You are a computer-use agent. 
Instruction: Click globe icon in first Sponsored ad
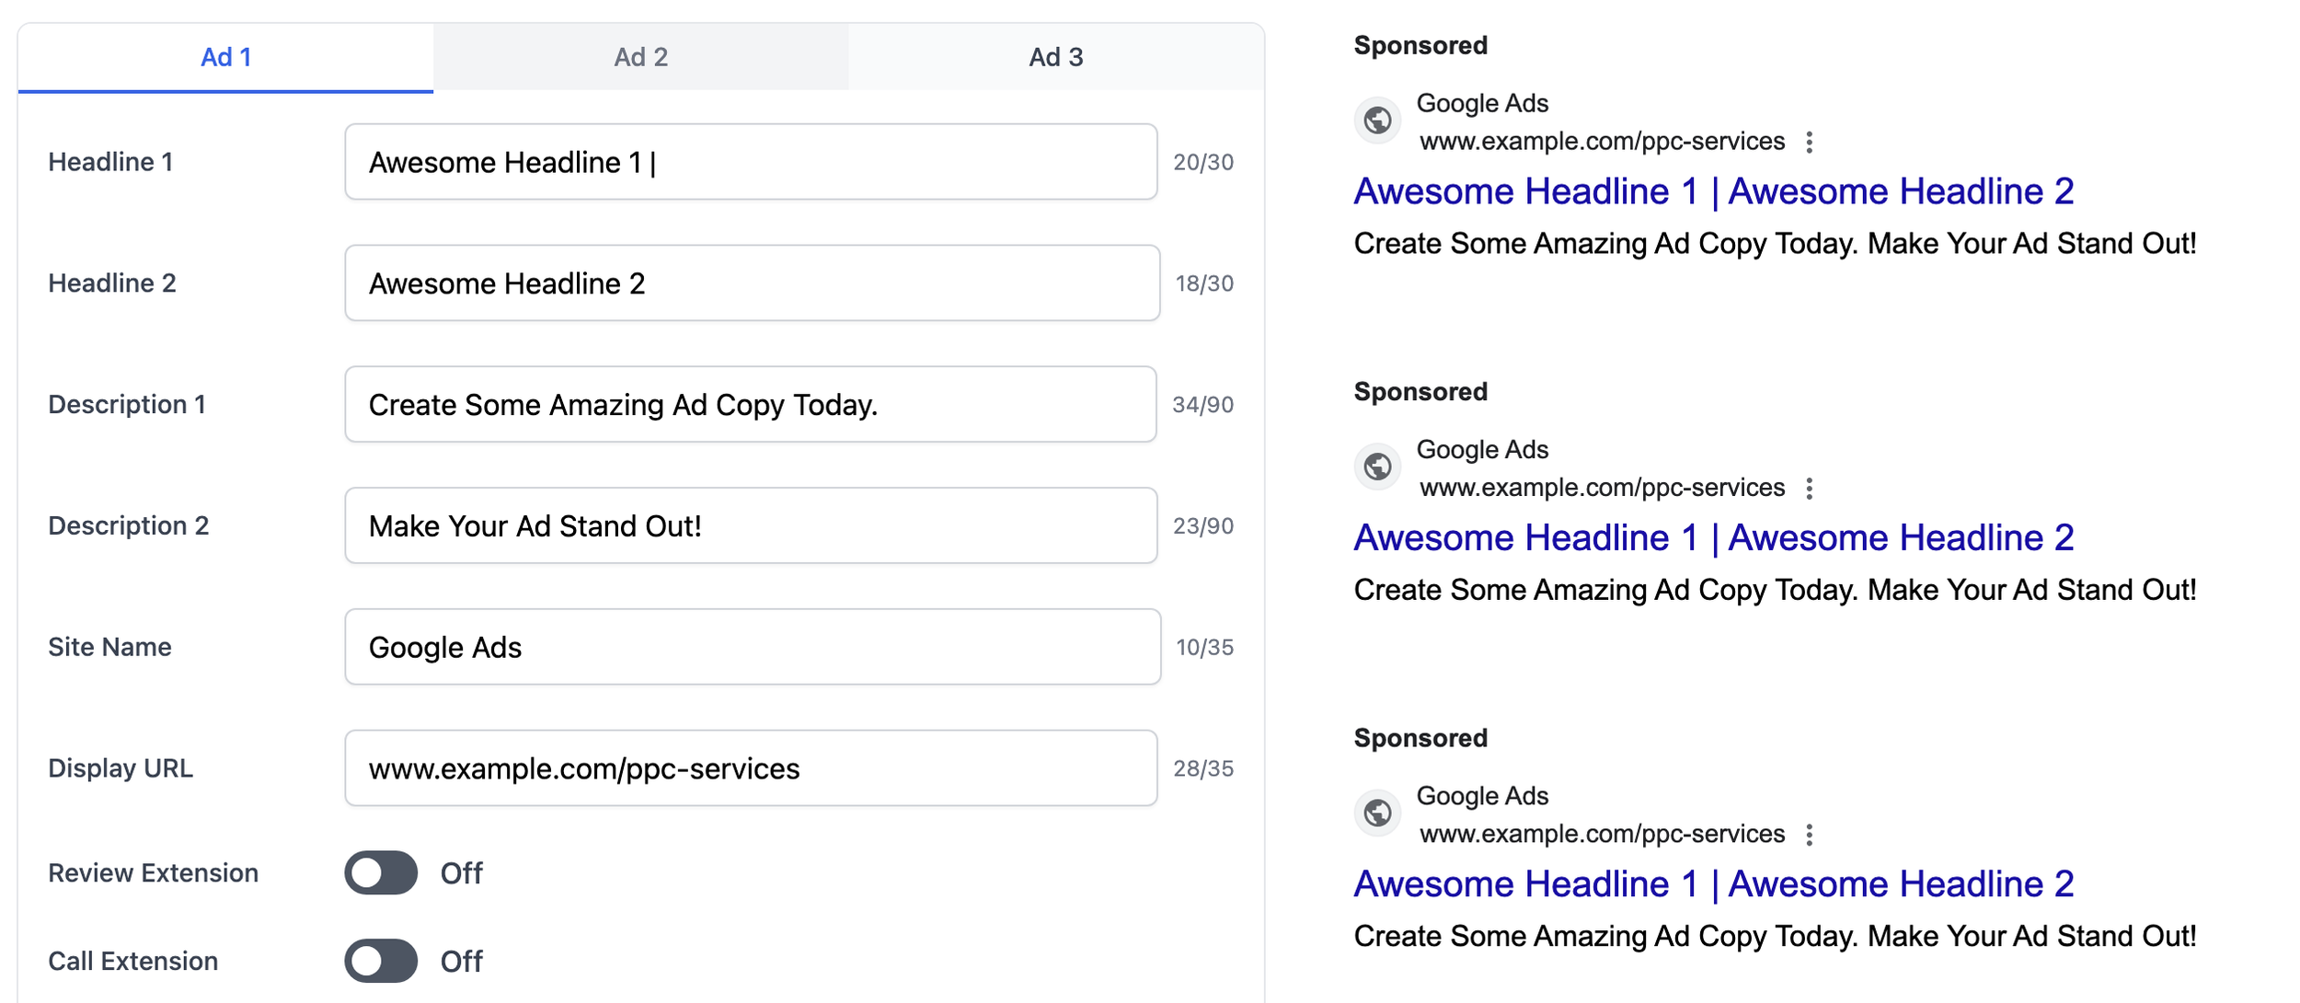click(1377, 121)
